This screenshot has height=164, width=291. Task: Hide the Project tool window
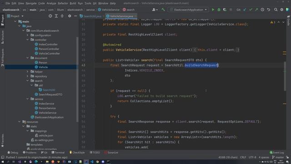75,16
